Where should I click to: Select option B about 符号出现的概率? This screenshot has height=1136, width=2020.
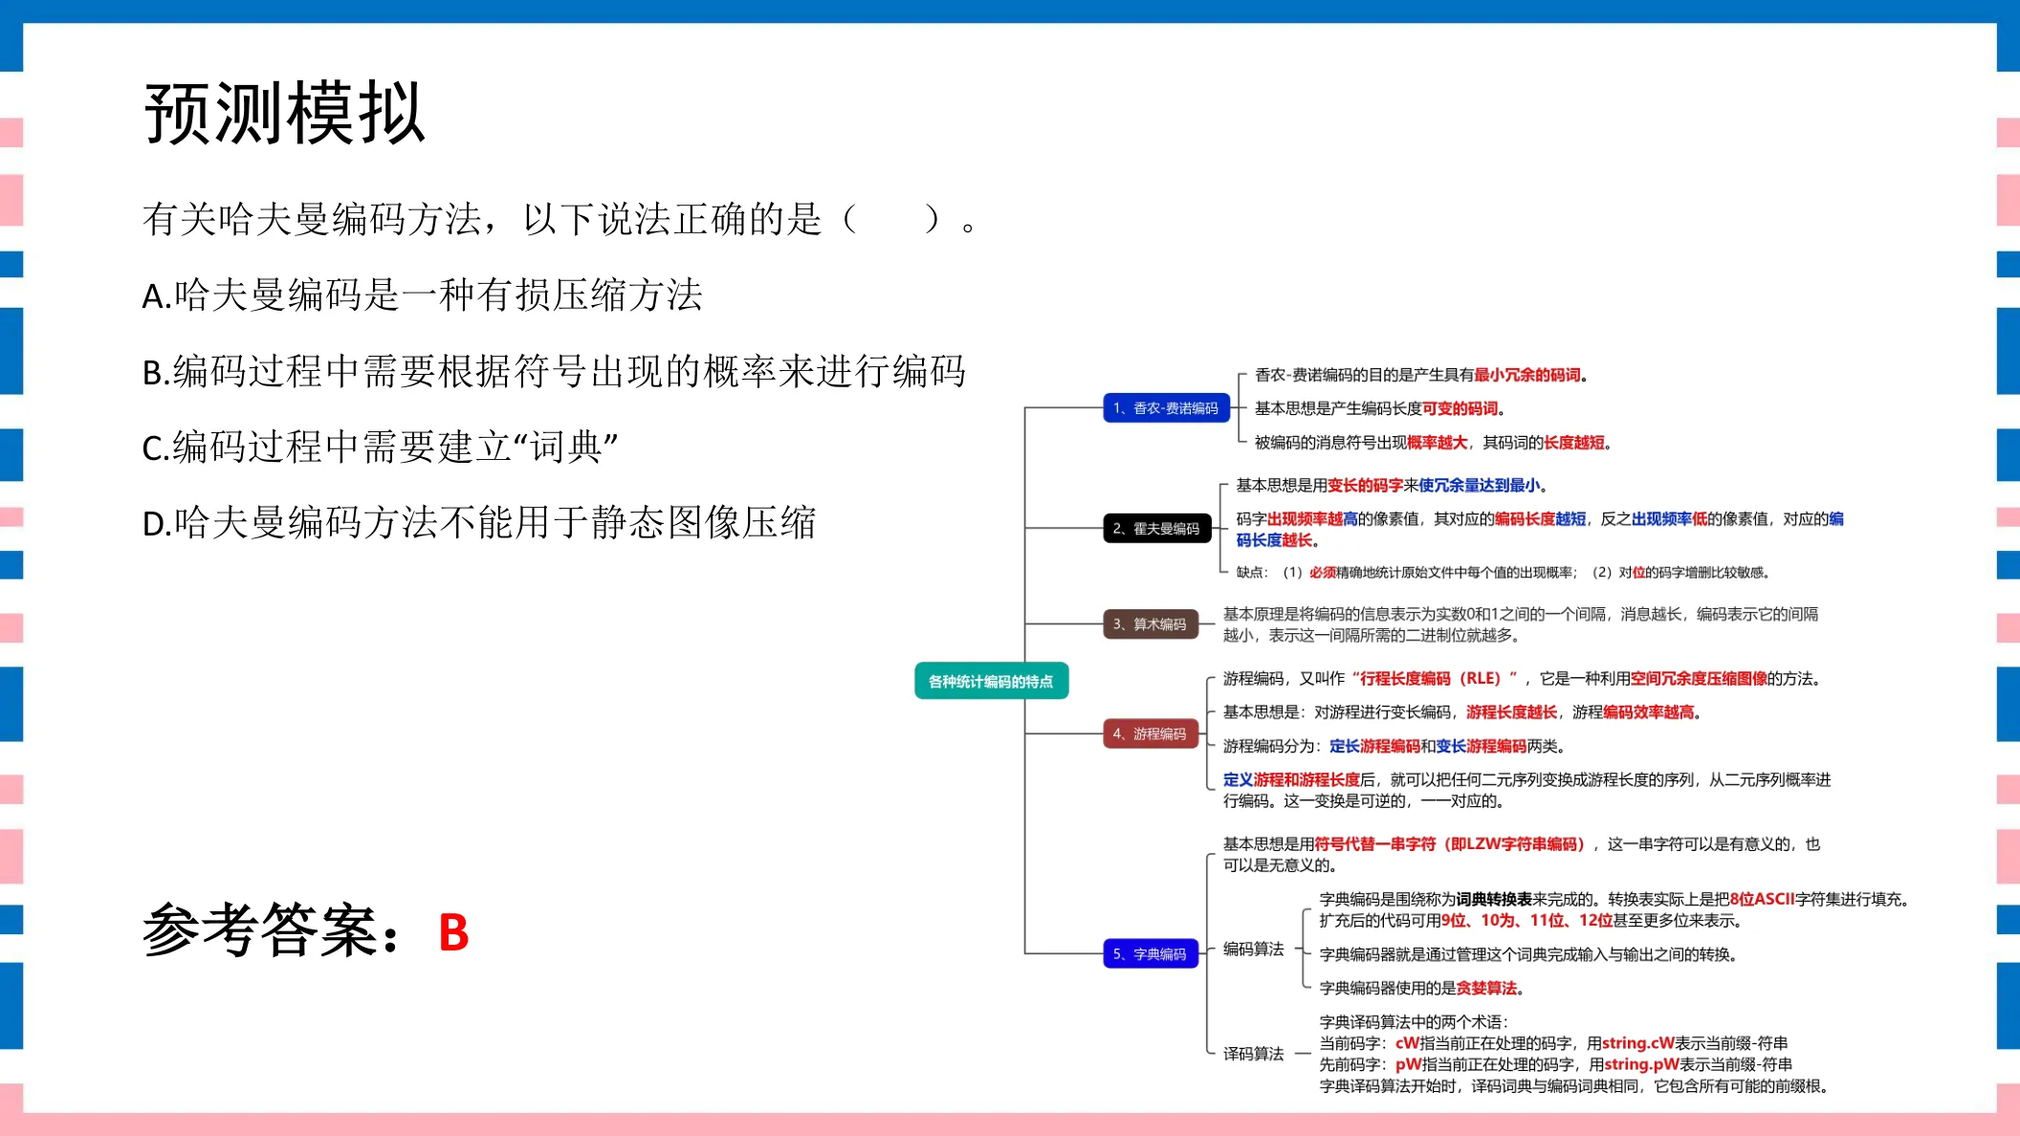554,371
